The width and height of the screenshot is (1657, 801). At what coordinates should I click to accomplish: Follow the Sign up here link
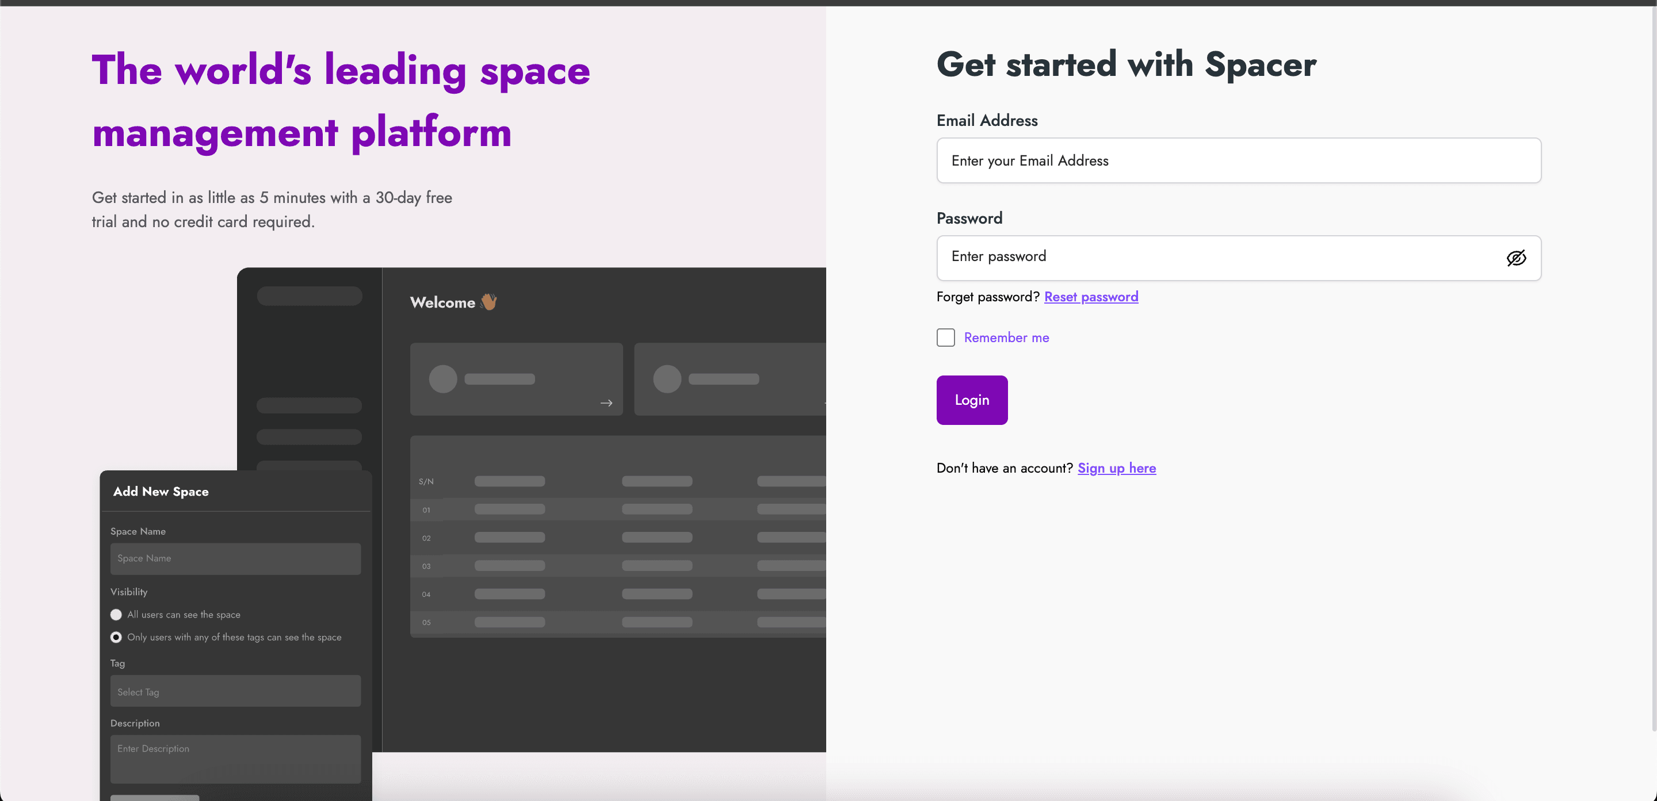tap(1117, 468)
